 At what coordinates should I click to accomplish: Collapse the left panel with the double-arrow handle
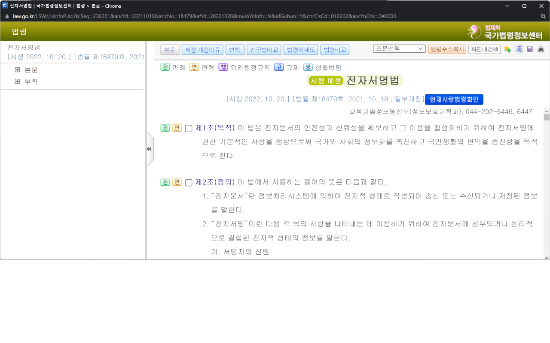149,149
